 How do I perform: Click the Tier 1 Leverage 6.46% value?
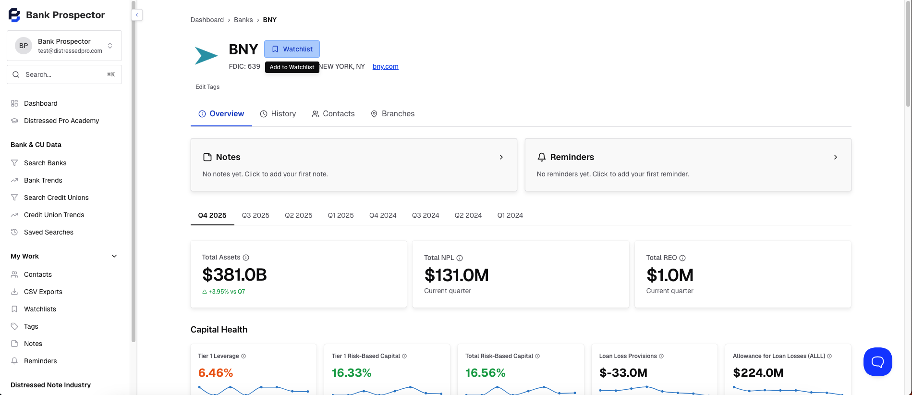click(216, 373)
